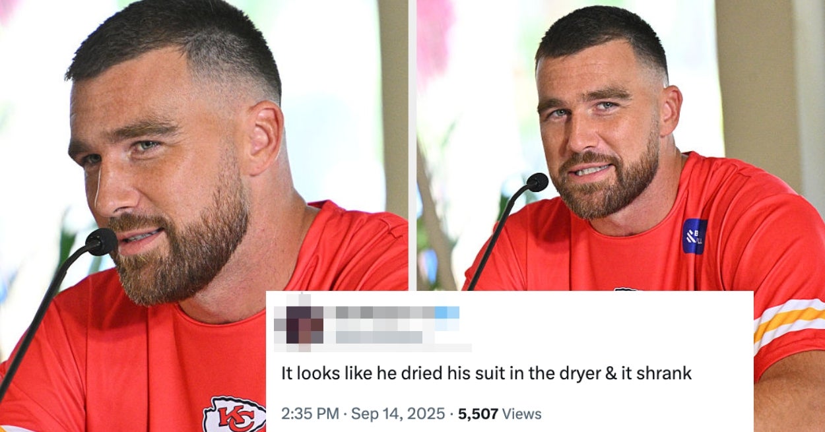Click the white divider between the two photos
Image resolution: width=825 pixels, height=432 pixels.
[x=412, y=145]
